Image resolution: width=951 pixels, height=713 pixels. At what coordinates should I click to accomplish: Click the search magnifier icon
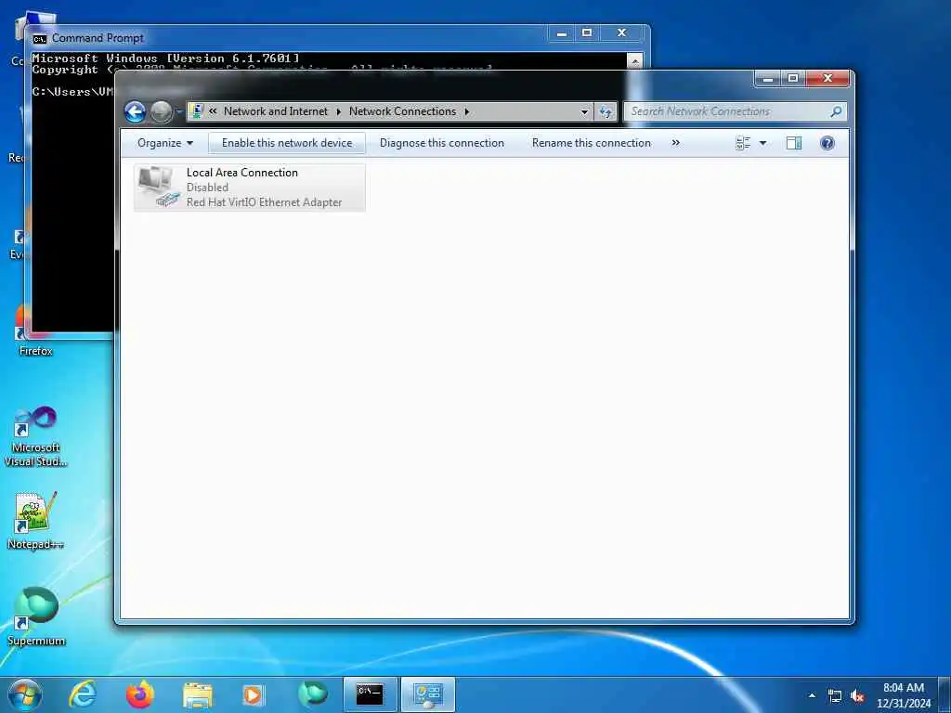pos(837,111)
